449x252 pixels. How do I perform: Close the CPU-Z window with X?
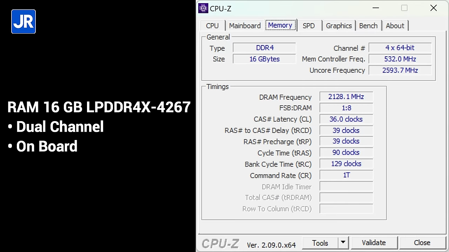434,8
